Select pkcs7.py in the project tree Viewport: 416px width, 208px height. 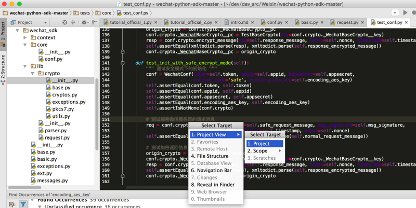(60, 109)
